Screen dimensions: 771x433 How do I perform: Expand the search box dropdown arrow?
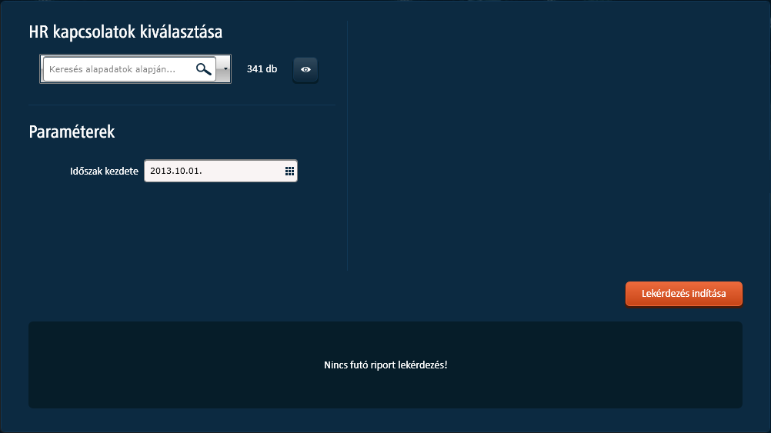click(x=225, y=69)
